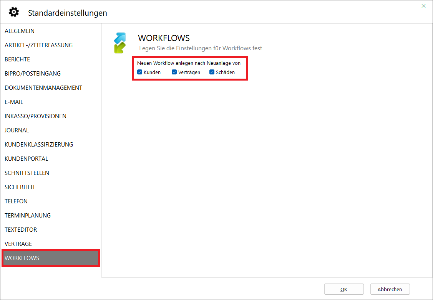The height and width of the screenshot is (300, 433).
Task: Open the KUNDENPORTAL section
Action: tap(27, 159)
